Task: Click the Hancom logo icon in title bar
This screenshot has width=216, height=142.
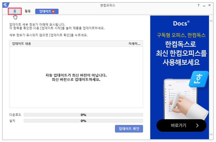Action: click(x=6, y=5)
